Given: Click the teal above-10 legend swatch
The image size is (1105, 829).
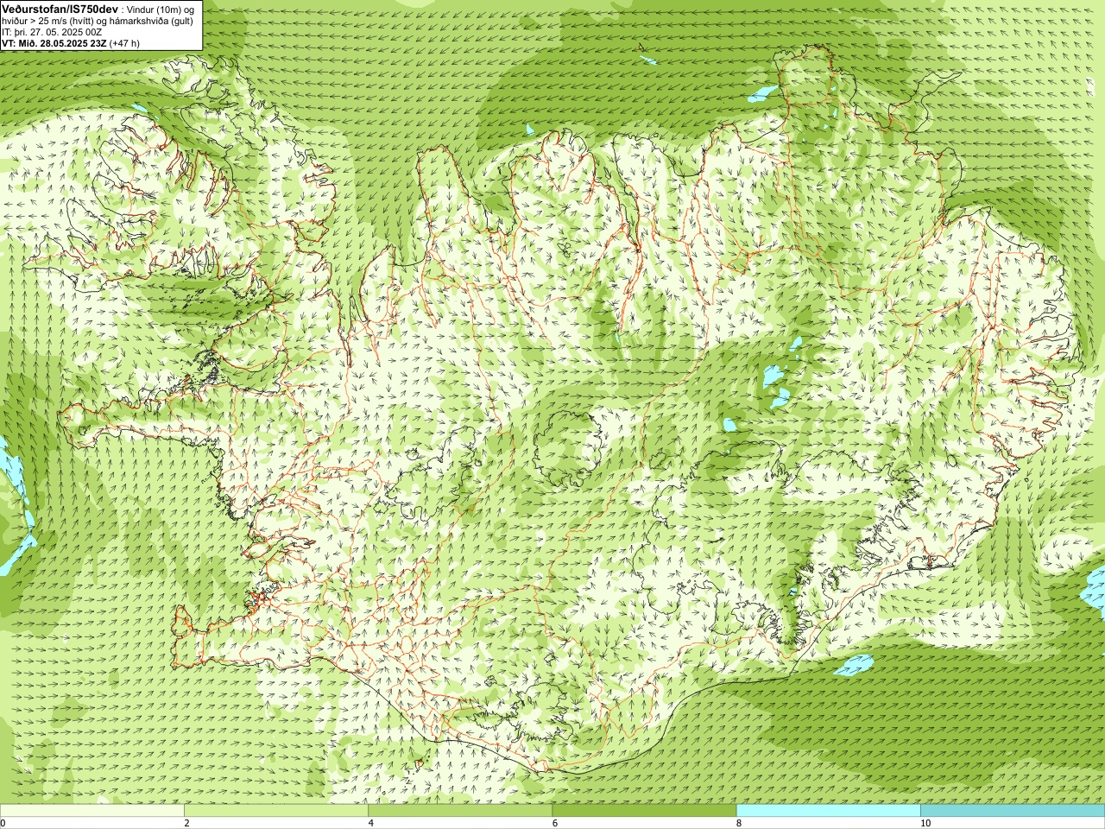Looking at the screenshot, I should coord(1013,811).
